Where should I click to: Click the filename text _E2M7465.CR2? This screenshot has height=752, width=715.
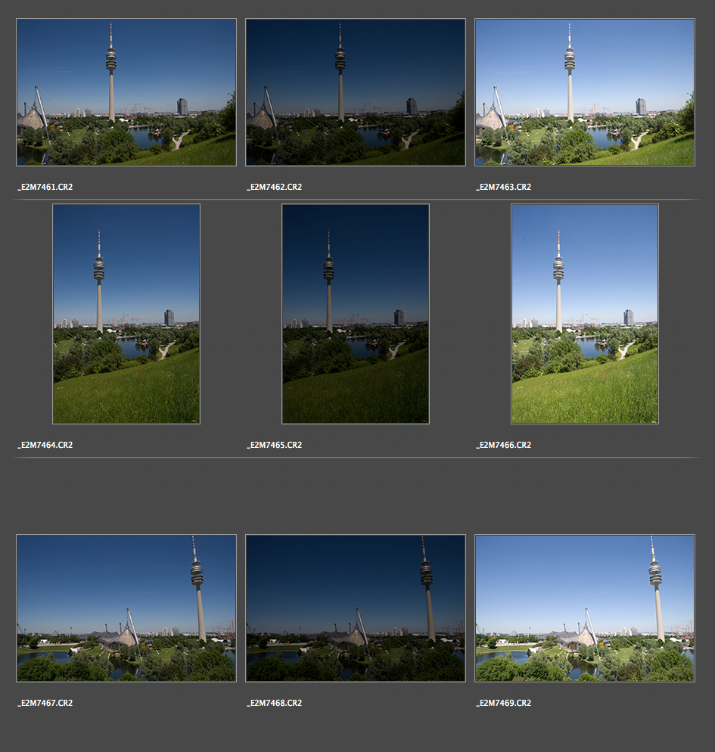click(275, 445)
